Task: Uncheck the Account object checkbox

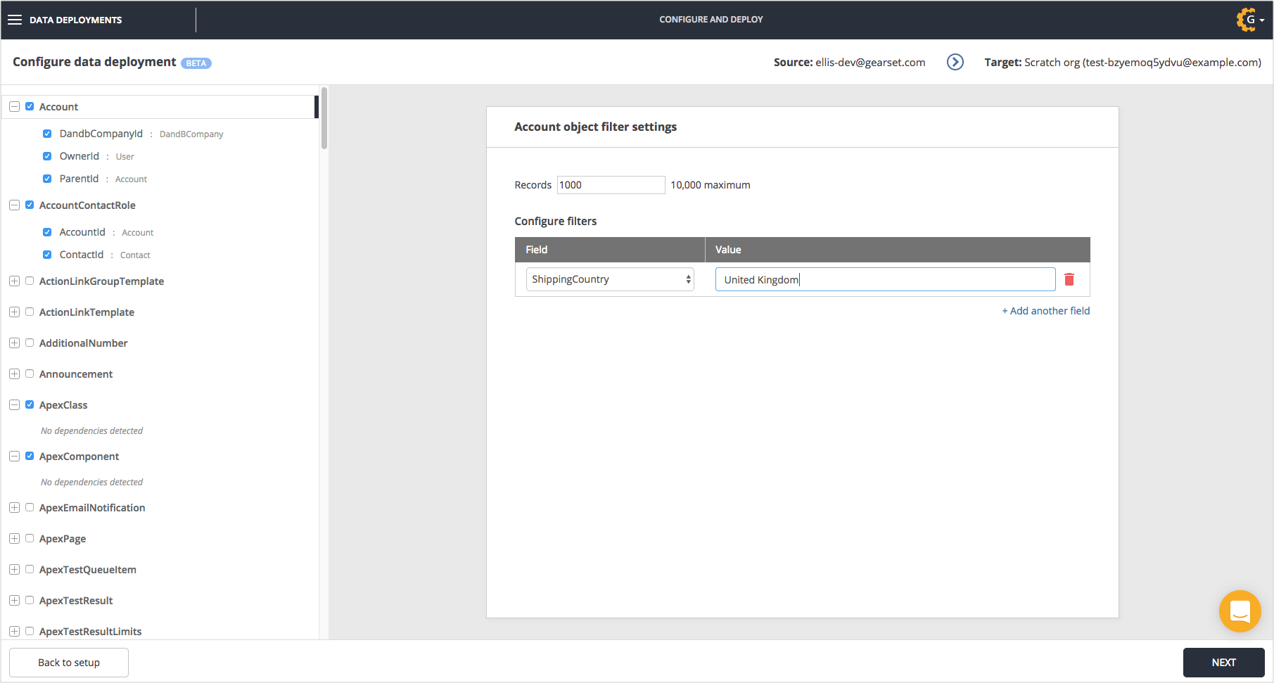Action: [30, 107]
